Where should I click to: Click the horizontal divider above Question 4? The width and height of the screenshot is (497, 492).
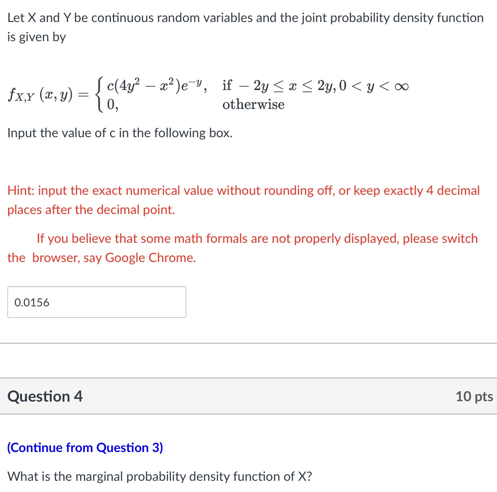point(248,342)
